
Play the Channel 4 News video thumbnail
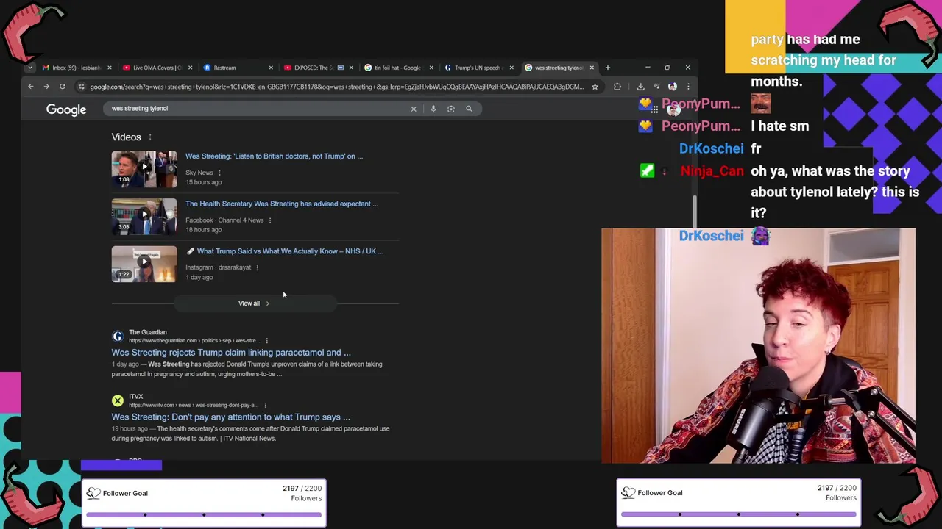(144, 217)
